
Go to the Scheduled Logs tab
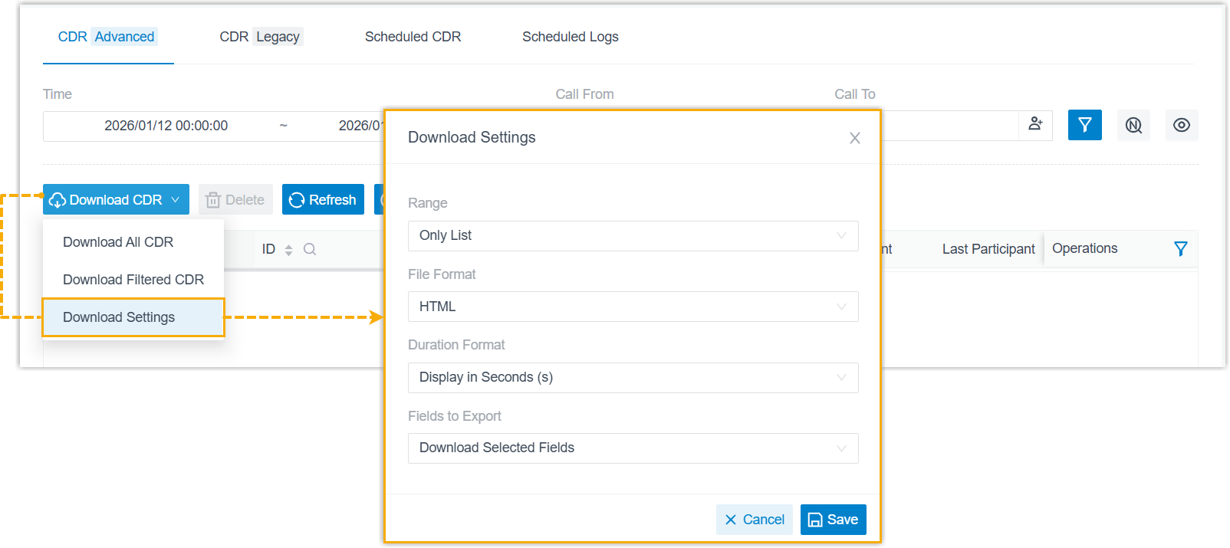pos(570,37)
